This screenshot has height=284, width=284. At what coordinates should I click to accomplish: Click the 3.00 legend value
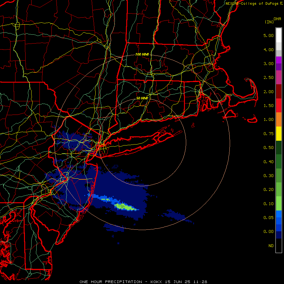(x=269, y=63)
